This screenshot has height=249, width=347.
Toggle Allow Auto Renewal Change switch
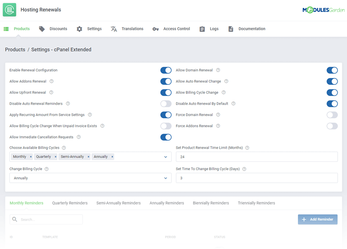(x=332, y=81)
